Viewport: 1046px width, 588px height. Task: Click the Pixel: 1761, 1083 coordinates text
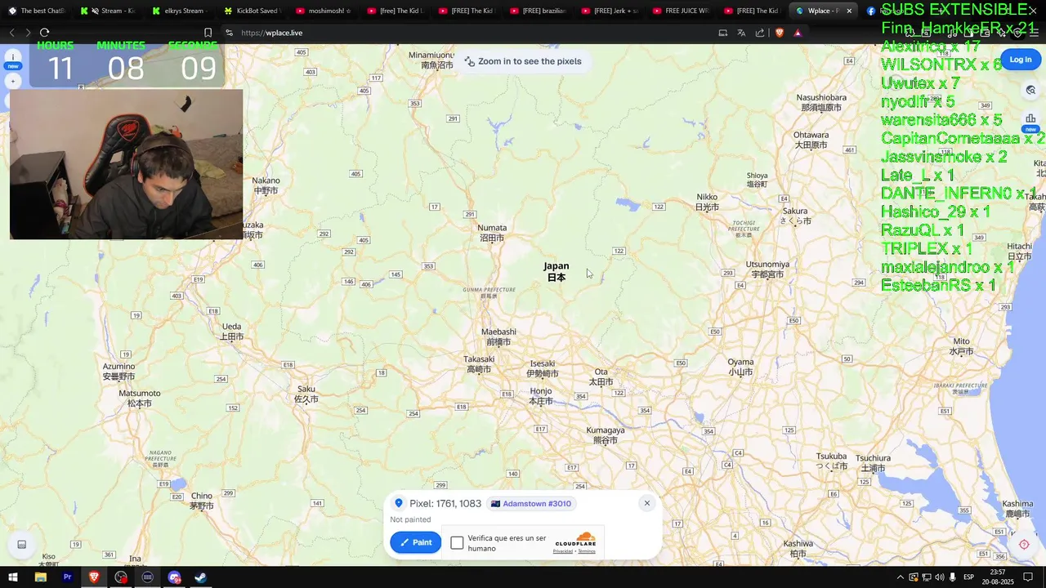coord(445,504)
